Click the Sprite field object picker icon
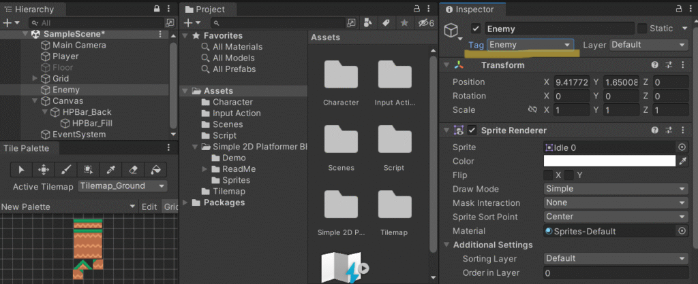The image size is (698, 284). point(682,147)
